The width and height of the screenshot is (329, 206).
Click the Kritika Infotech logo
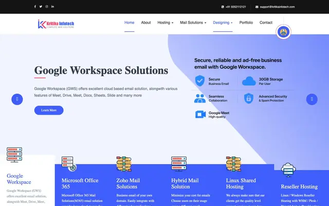[x=56, y=24]
